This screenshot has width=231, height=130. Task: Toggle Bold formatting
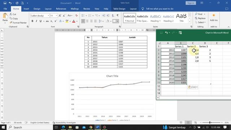32,21
